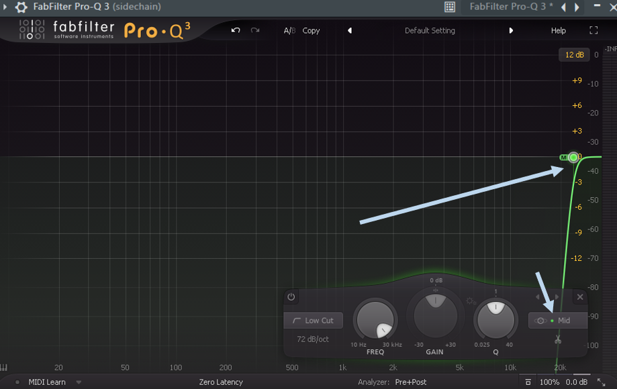Click the 20k frequency axis label
Viewport: 617px width, 389px height.
pos(560,368)
